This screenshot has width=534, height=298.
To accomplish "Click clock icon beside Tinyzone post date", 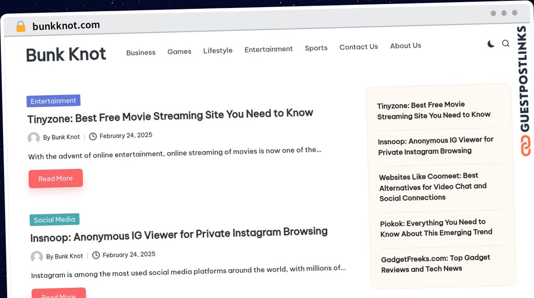I will (x=93, y=136).
